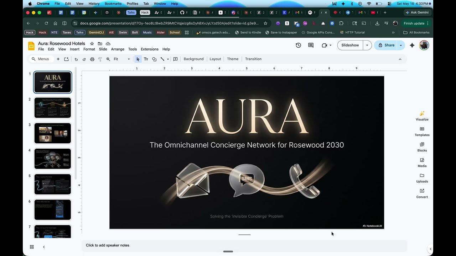
Task: Open version history clock icon
Action: 298,45
